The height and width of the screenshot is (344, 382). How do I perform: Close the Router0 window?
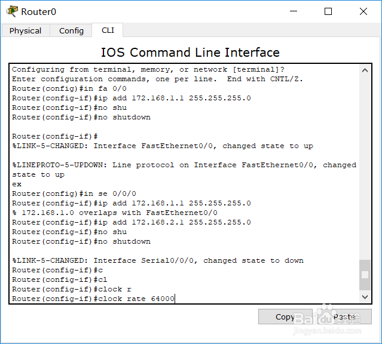(x=363, y=11)
